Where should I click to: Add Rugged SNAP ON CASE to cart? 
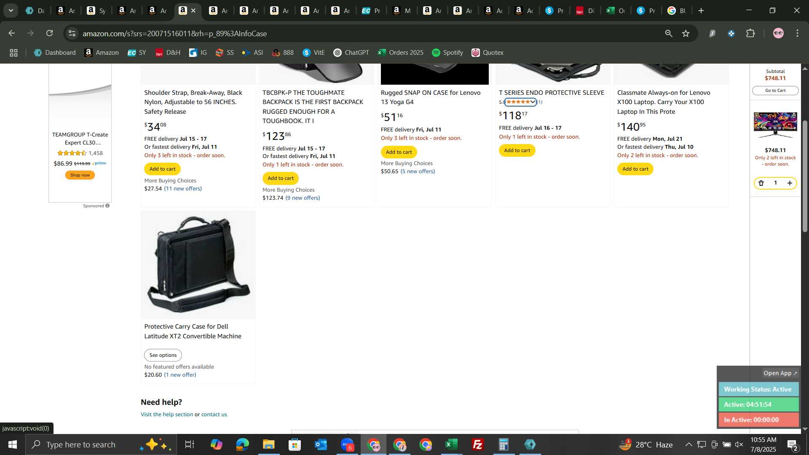pyautogui.click(x=399, y=152)
